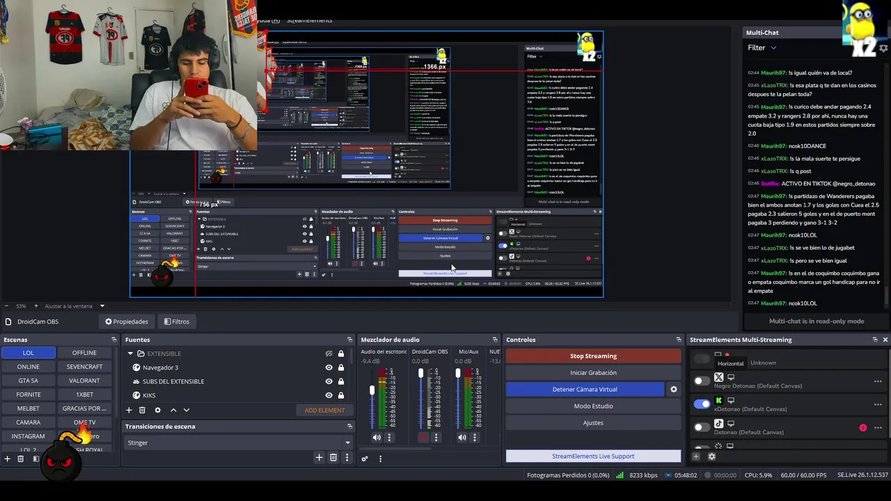Open Multi-Streaming settings gear
Screen dimensions: 891x501
[x=711, y=456]
